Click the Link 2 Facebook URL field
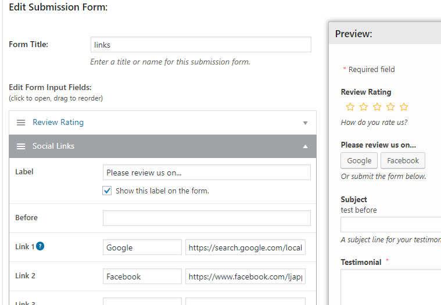Viewport: 441px width, 305px height. point(245,277)
